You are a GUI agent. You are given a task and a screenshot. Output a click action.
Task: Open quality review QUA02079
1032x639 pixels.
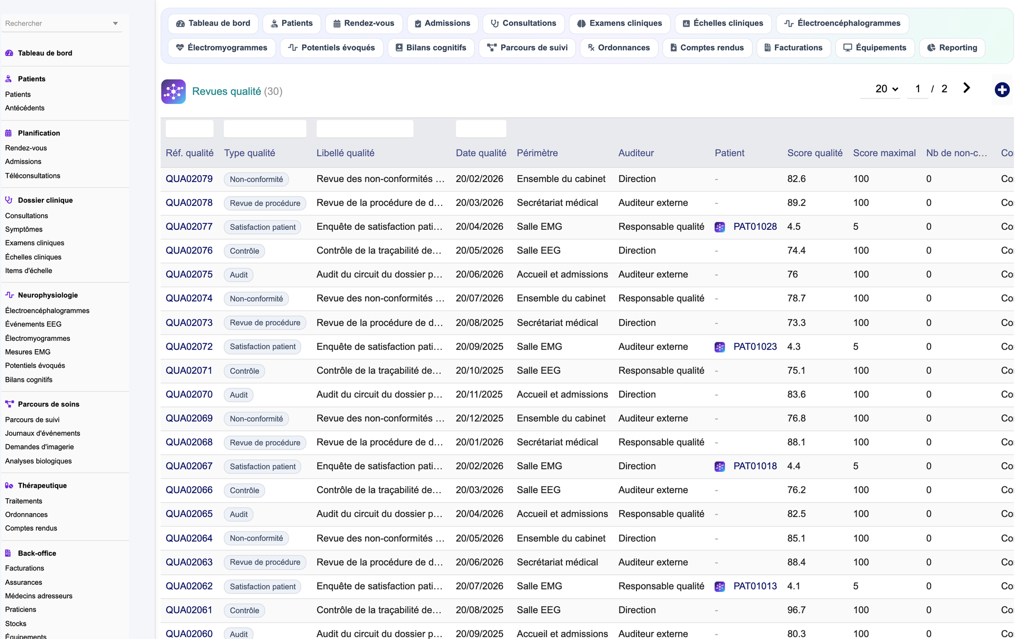(x=189, y=179)
